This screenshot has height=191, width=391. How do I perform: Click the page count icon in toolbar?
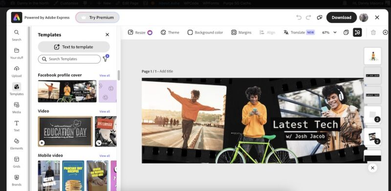tap(346, 32)
